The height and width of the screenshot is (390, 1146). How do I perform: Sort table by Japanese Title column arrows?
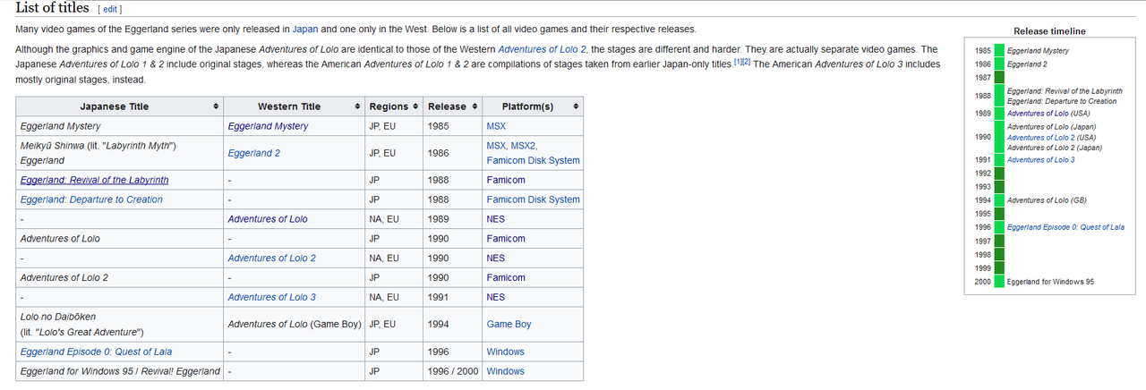[216, 106]
